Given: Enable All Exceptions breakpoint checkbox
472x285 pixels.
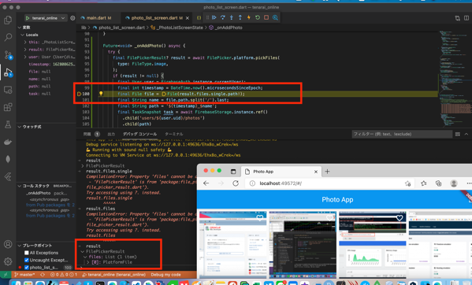Looking at the screenshot, I should pos(27,253).
